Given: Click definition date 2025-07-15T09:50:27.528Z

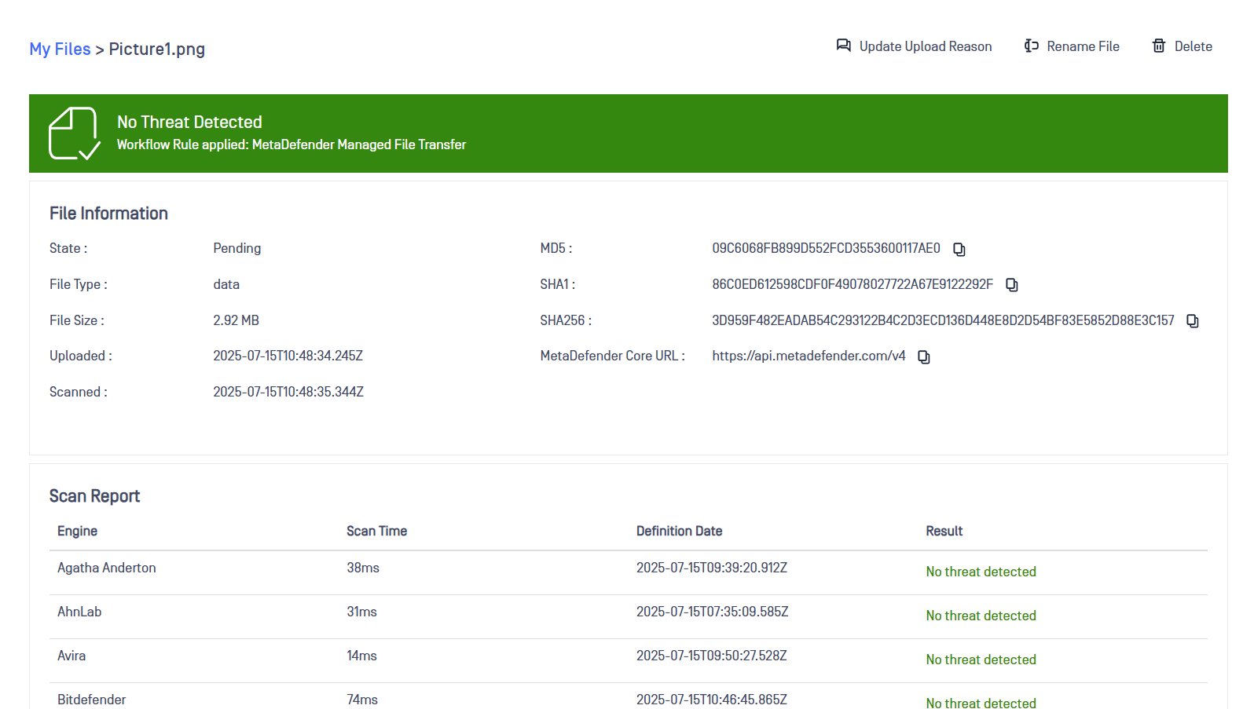Looking at the screenshot, I should 712,656.
